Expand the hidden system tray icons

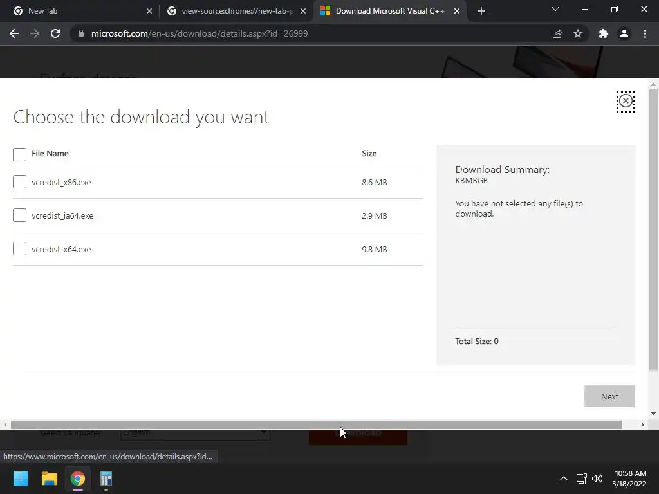564,479
